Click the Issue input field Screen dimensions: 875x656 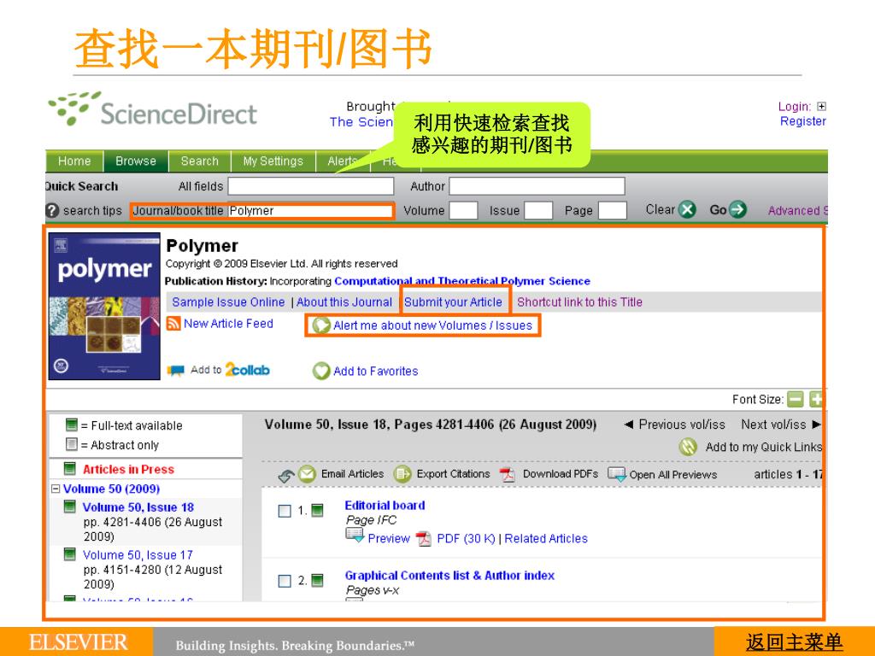[x=538, y=210]
